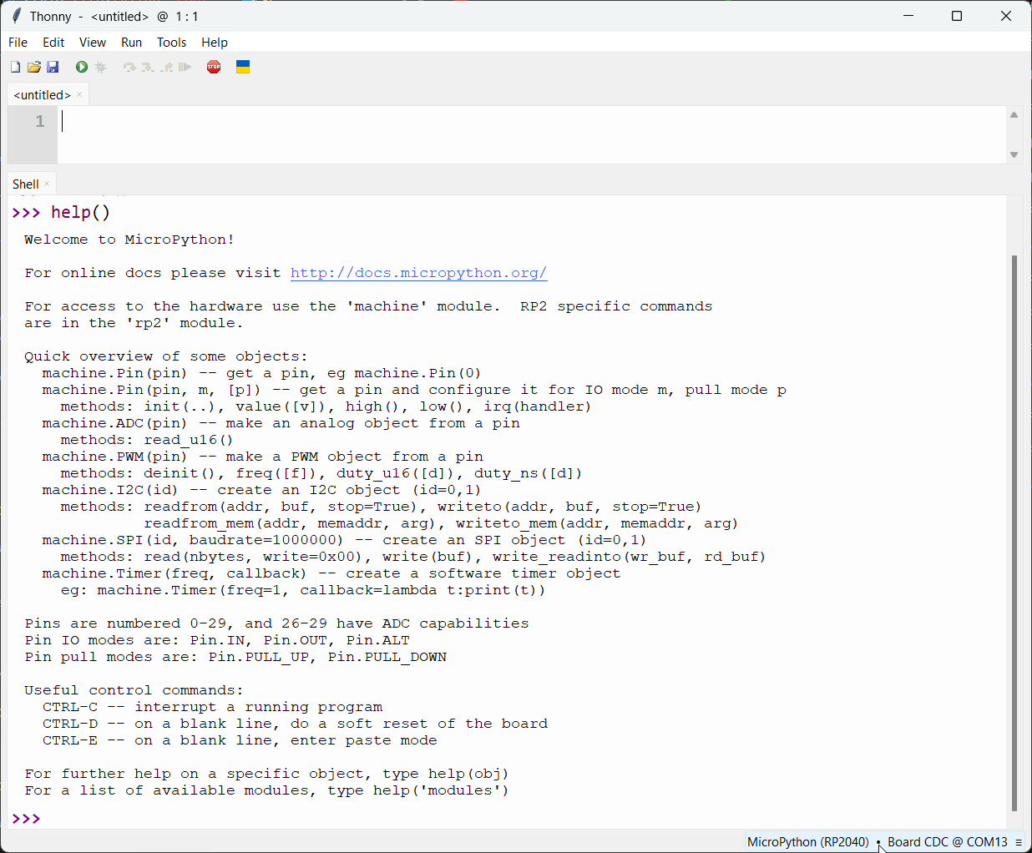Viewport: 1032px width, 853px height.
Task: Create a new file with the New icon
Action: 15,67
